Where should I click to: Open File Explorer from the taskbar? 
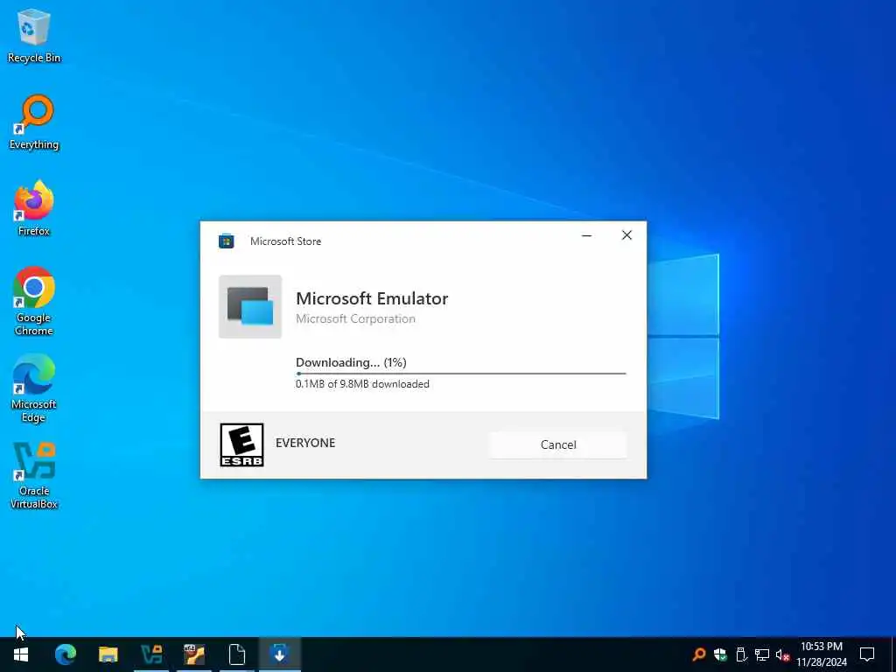pyautogui.click(x=108, y=654)
